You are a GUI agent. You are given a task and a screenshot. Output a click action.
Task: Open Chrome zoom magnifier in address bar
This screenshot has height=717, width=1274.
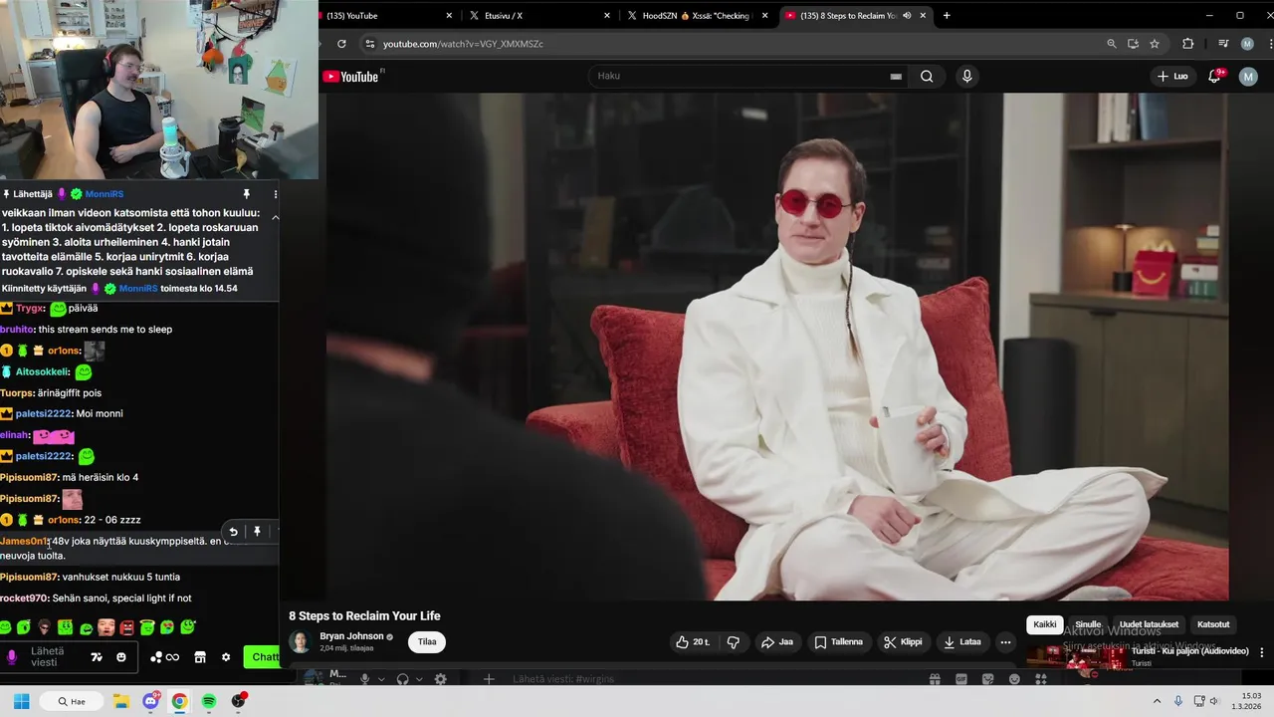pyautogui.click(x=1112, y=44)
